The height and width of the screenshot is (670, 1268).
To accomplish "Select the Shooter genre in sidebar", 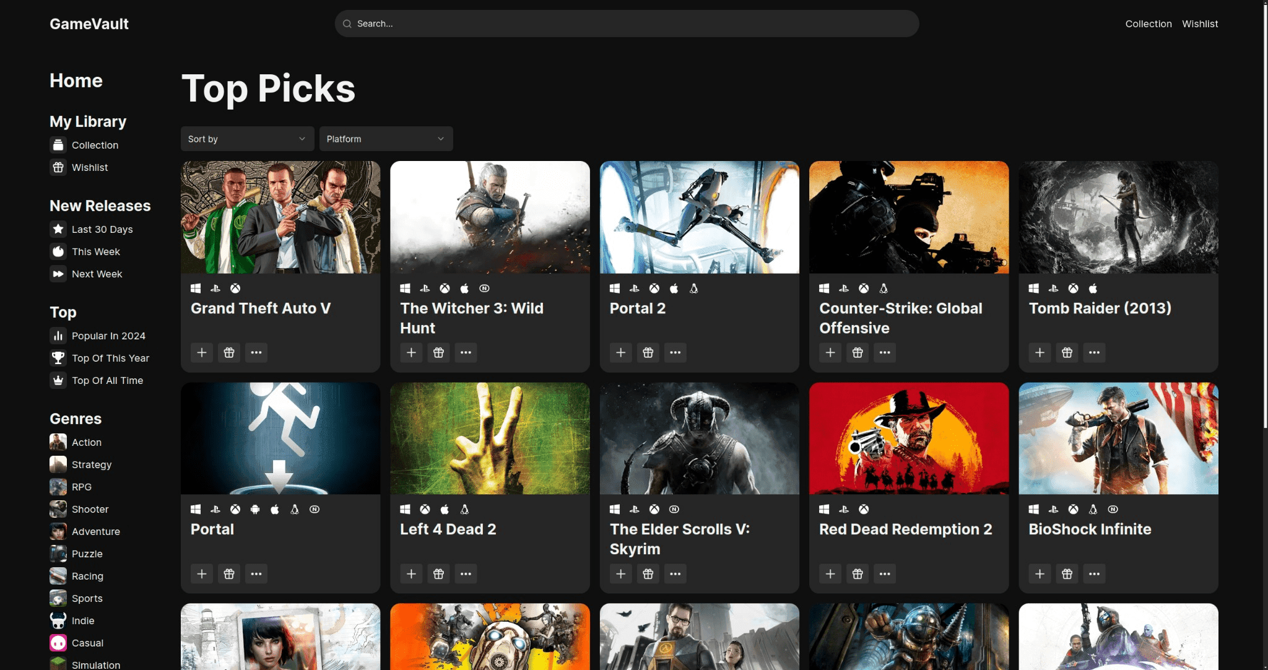I will [x=90, y=509].
